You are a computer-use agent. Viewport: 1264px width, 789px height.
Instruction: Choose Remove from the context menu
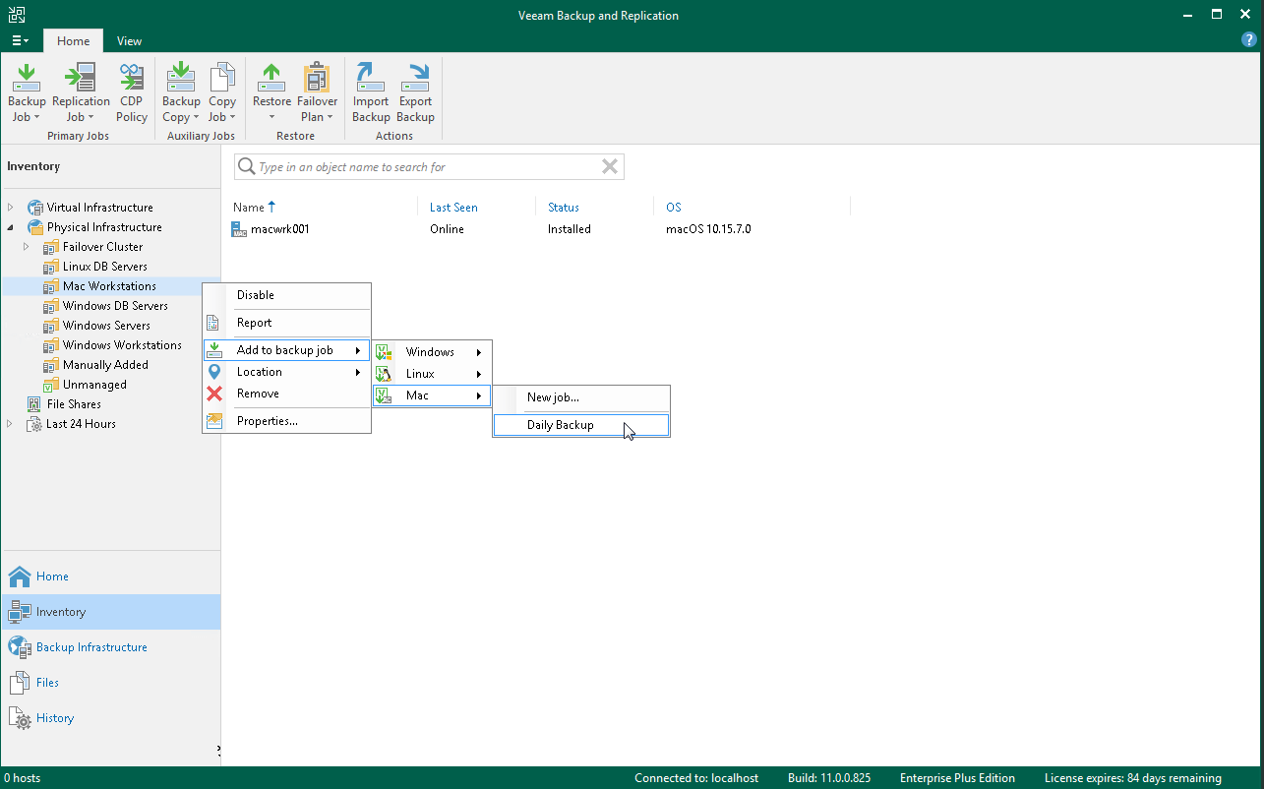tap(258, 393)
